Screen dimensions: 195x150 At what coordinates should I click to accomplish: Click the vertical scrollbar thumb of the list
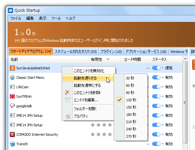click(x=185, y=103)
